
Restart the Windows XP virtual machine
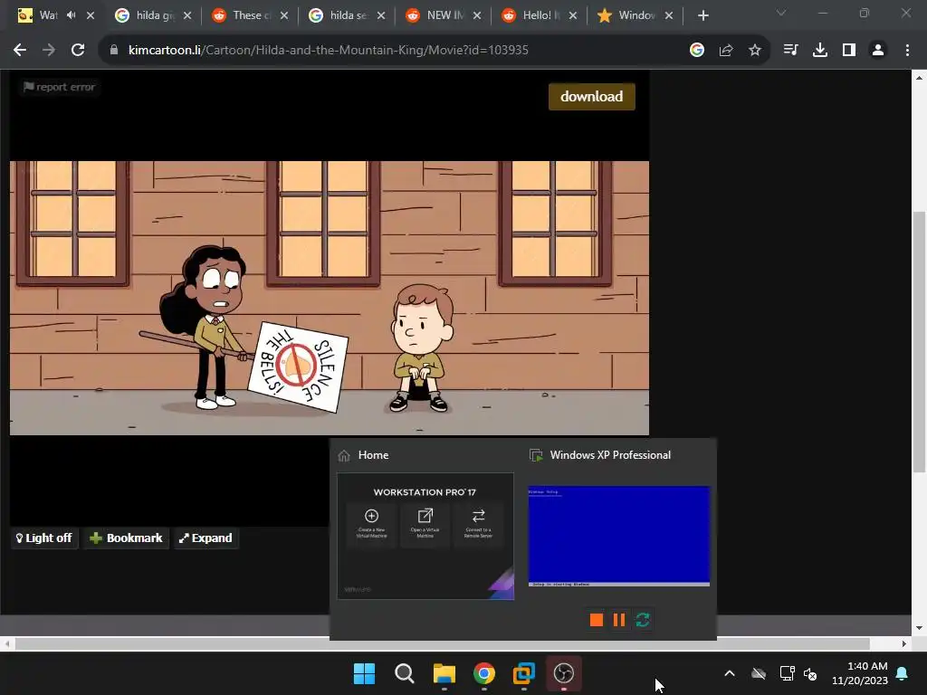pos(643,620)
